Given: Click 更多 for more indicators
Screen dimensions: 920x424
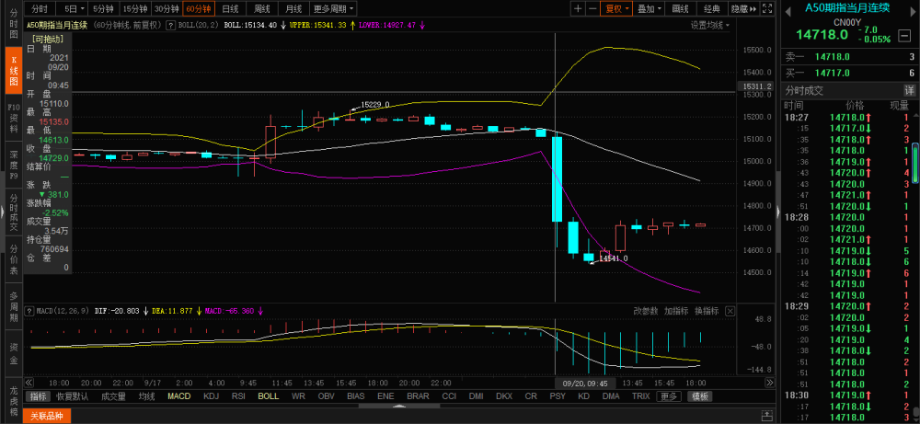Looking at the screenshot, I should (x=668, y=396).
